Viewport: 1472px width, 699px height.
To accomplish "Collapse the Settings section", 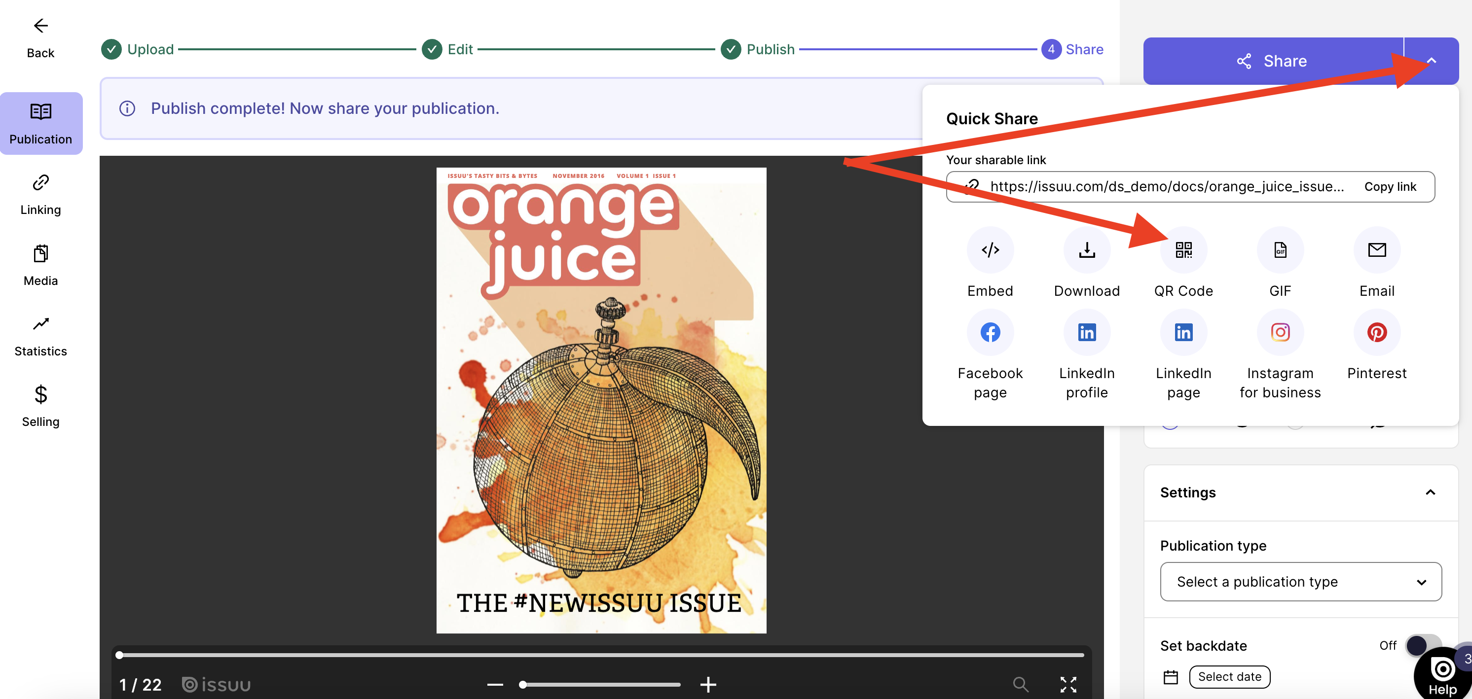I will click(x=1431, y=491).
